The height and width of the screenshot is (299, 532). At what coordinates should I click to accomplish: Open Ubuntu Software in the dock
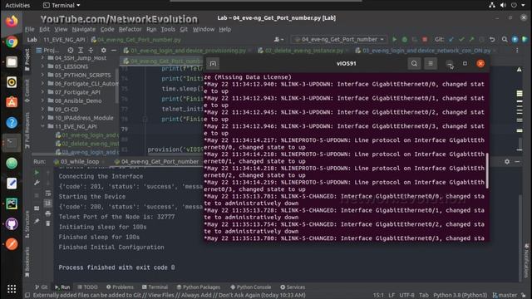click(12, 102)
